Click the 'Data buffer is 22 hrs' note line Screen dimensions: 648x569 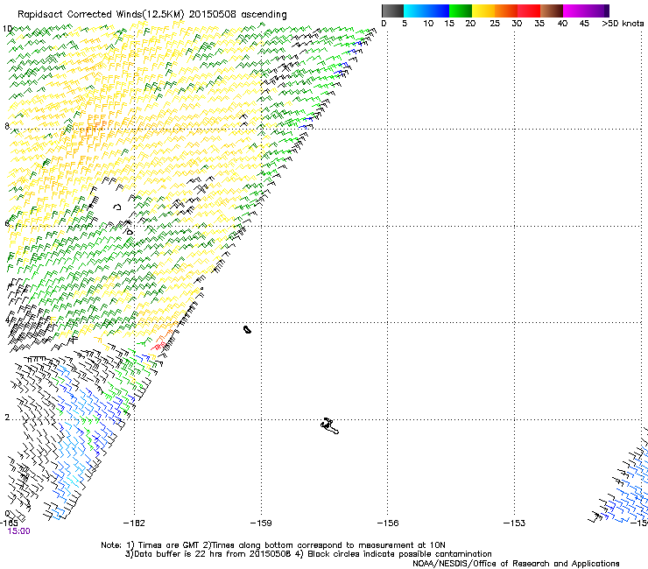[209, 554]
